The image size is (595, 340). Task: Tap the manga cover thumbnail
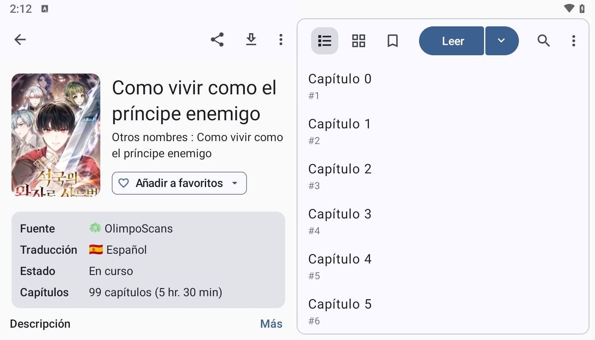[56, 135]
